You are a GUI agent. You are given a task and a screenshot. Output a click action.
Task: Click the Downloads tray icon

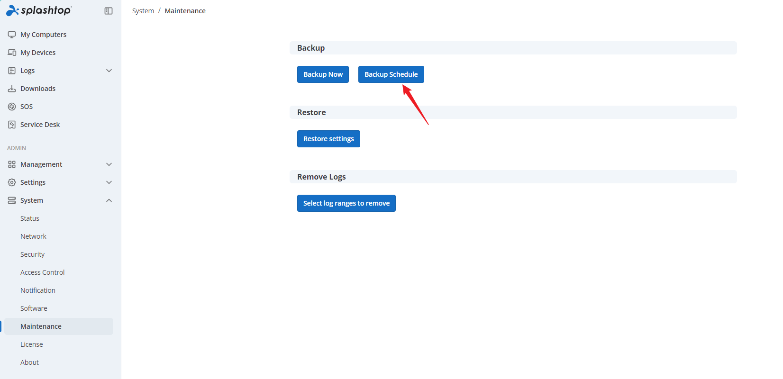click(12, 89)
